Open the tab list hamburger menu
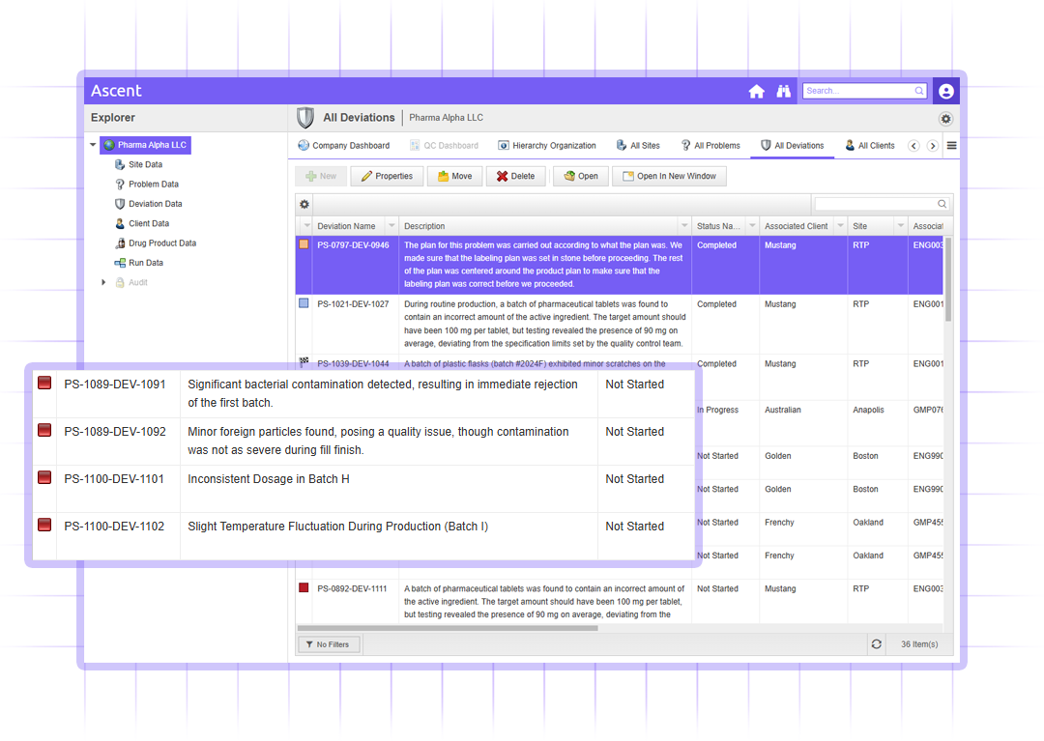Image resolution: width=1044 pixels, height=741 pixels. point(951,146)
